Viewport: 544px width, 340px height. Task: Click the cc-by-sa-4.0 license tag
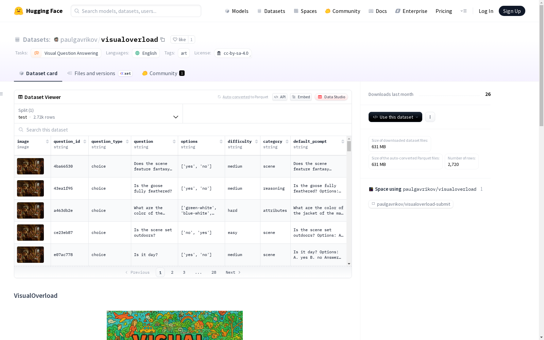point(233,53)
